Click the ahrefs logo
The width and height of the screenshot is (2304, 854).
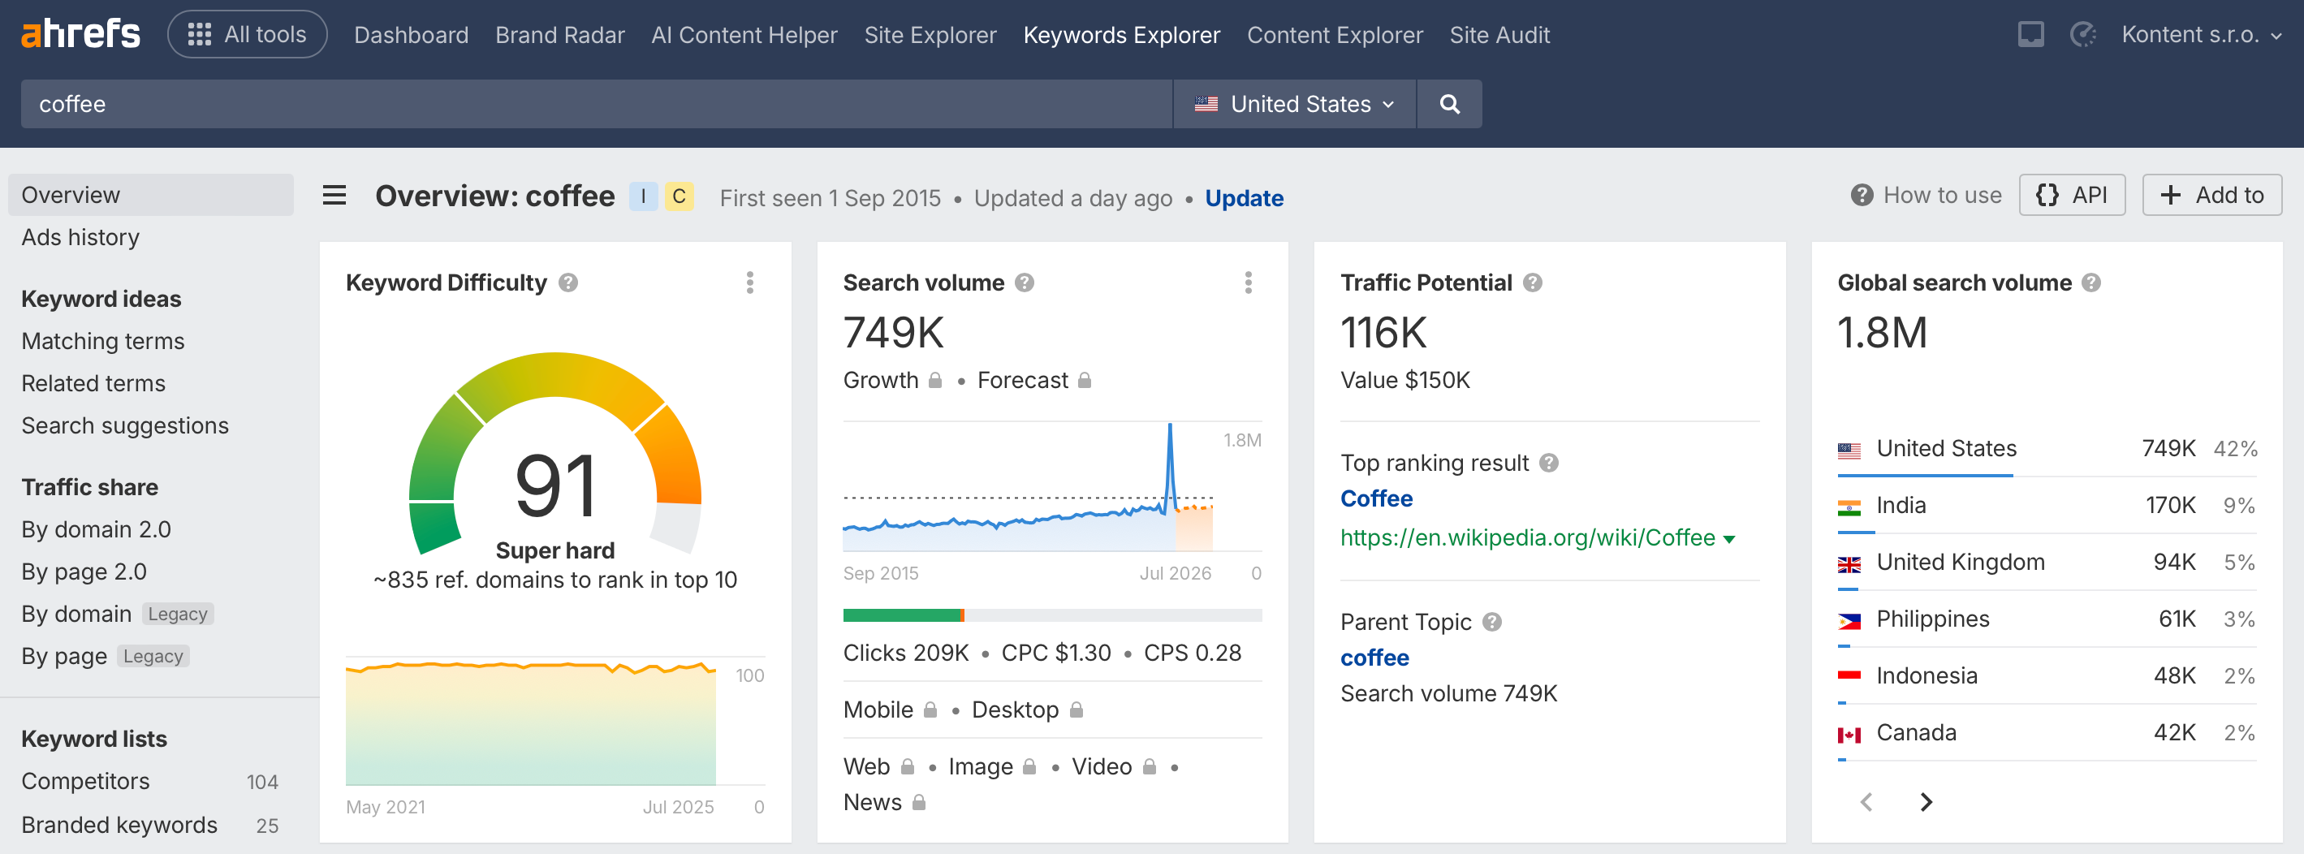80,34
